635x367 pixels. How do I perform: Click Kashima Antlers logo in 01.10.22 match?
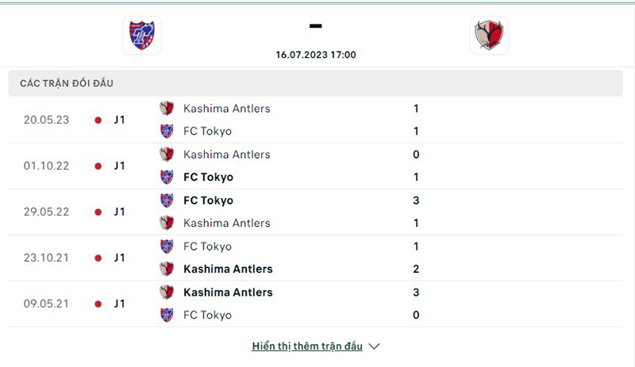coord(167,155)
